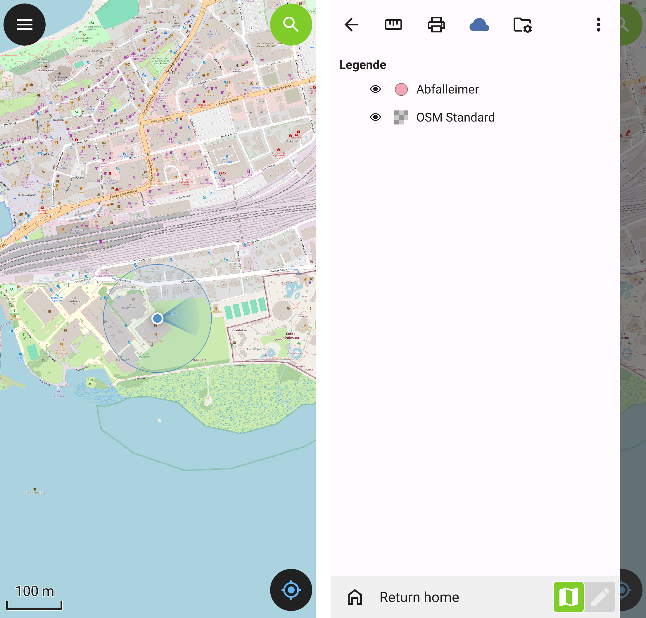The height and width of the screenshot is (618, 646).
Task: Hide the OSM Standard layer
Action: click(375, 117)
